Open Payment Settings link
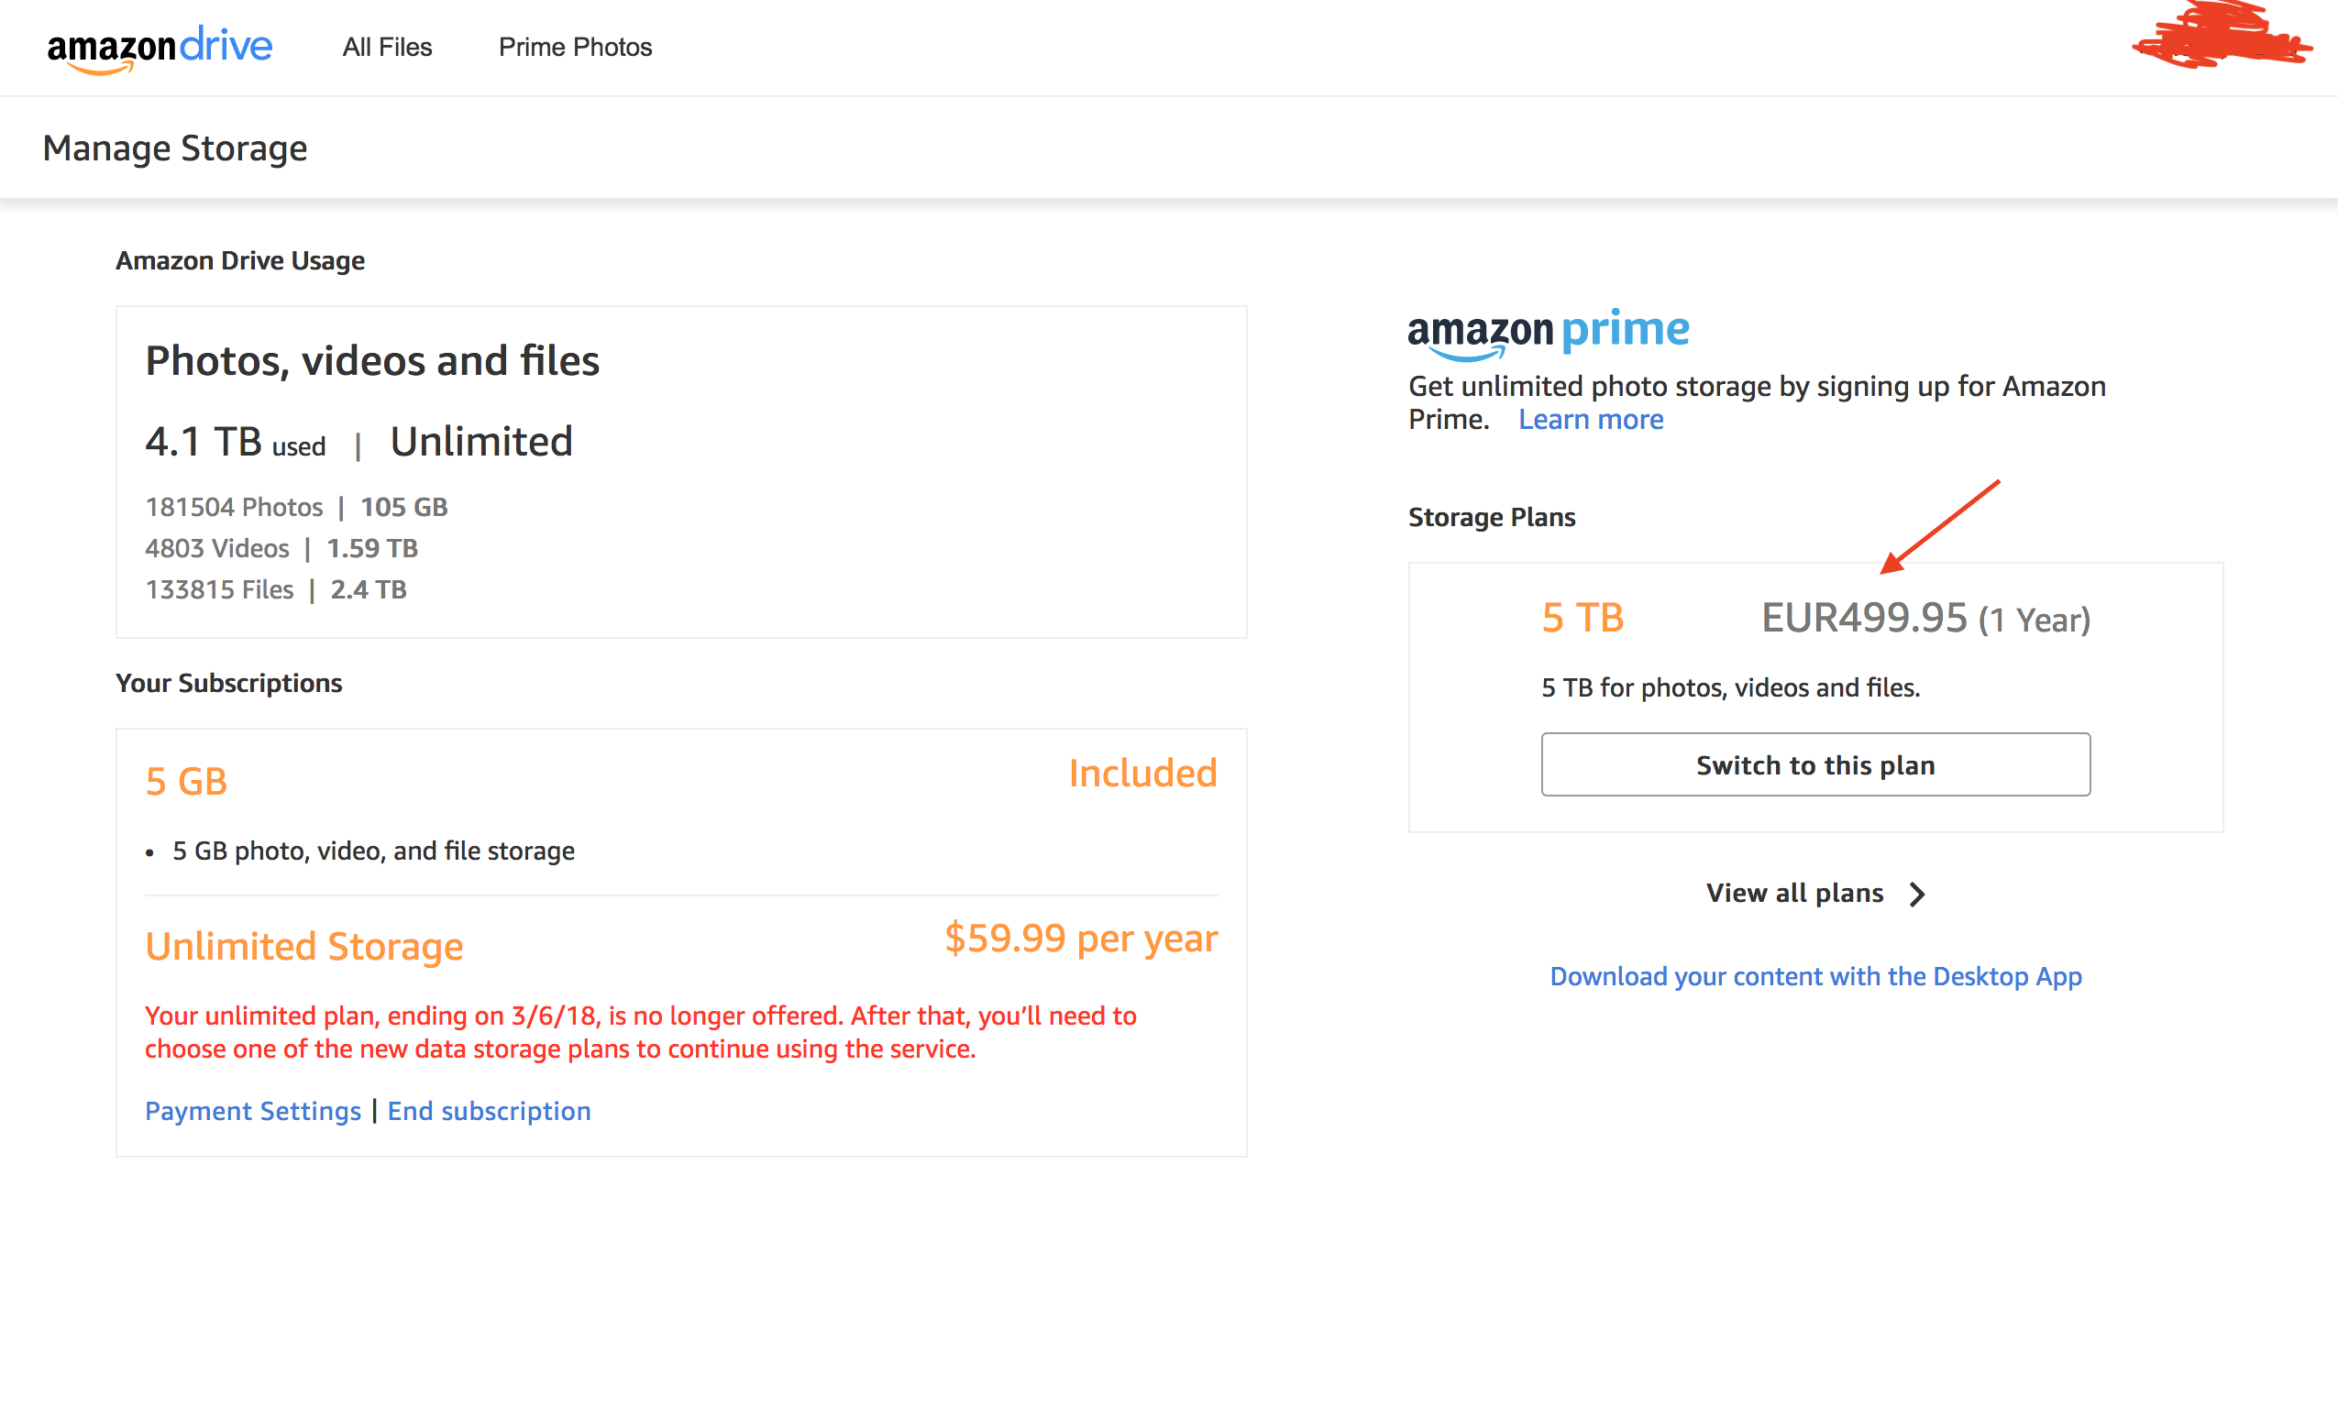Screen dimensions: 2338x1428 click(252, 1111)
